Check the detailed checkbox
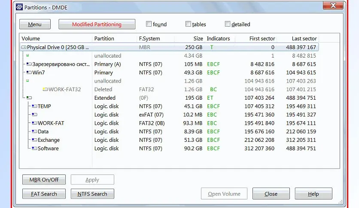 point(228,24)
